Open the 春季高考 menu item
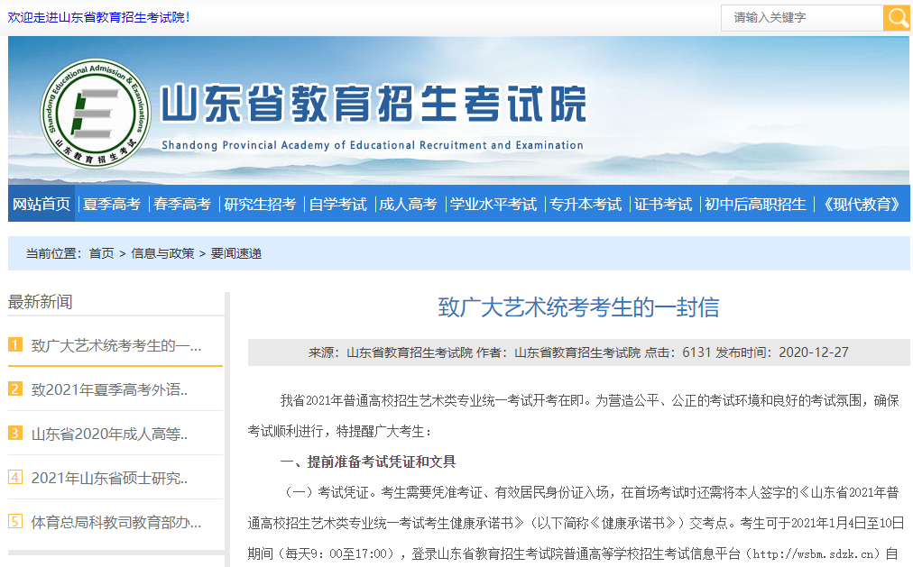The height and width of the screenshot is (567, 913). (x=182, y=204)
